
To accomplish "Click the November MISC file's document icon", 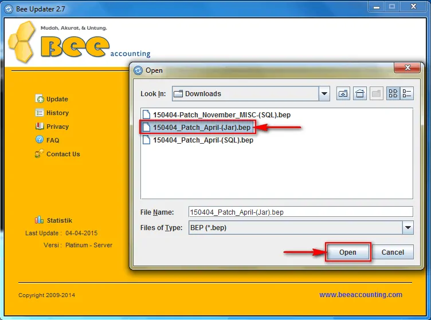I will [147, 114].
